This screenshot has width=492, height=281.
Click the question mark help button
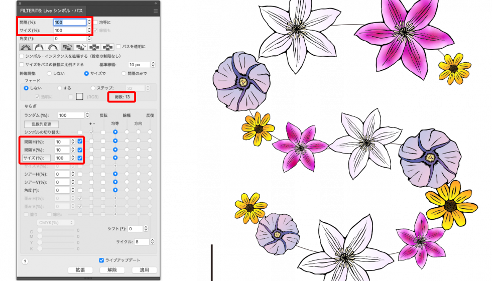point(25,261)
